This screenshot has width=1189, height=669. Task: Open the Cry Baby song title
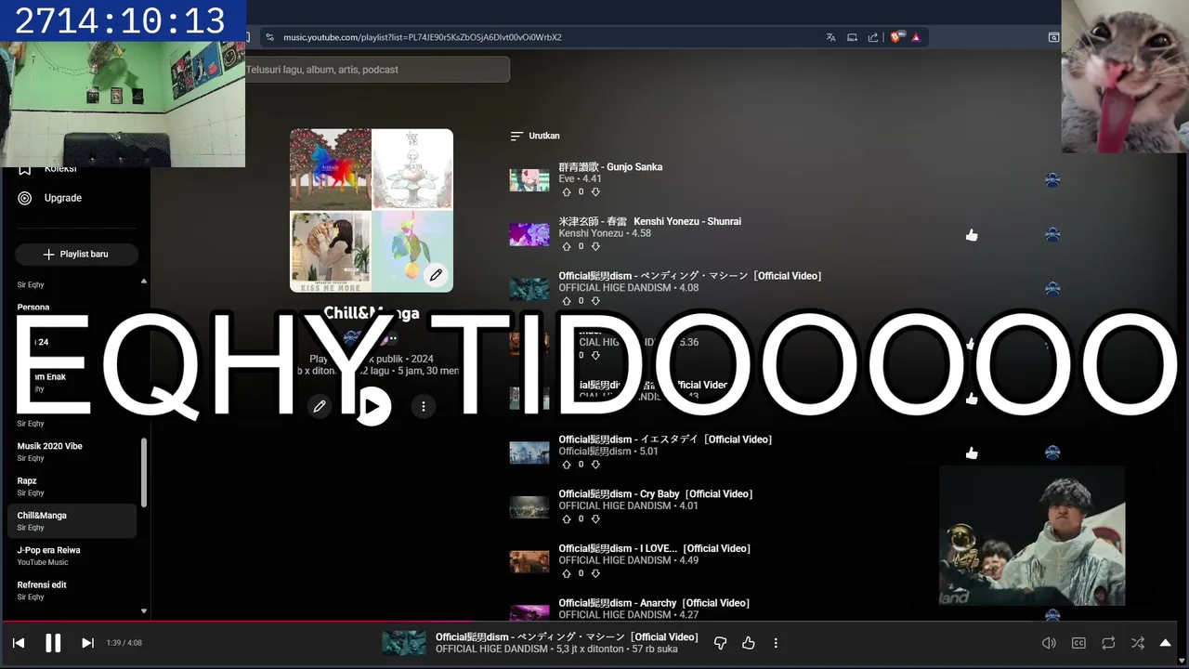tap(656, 494)
